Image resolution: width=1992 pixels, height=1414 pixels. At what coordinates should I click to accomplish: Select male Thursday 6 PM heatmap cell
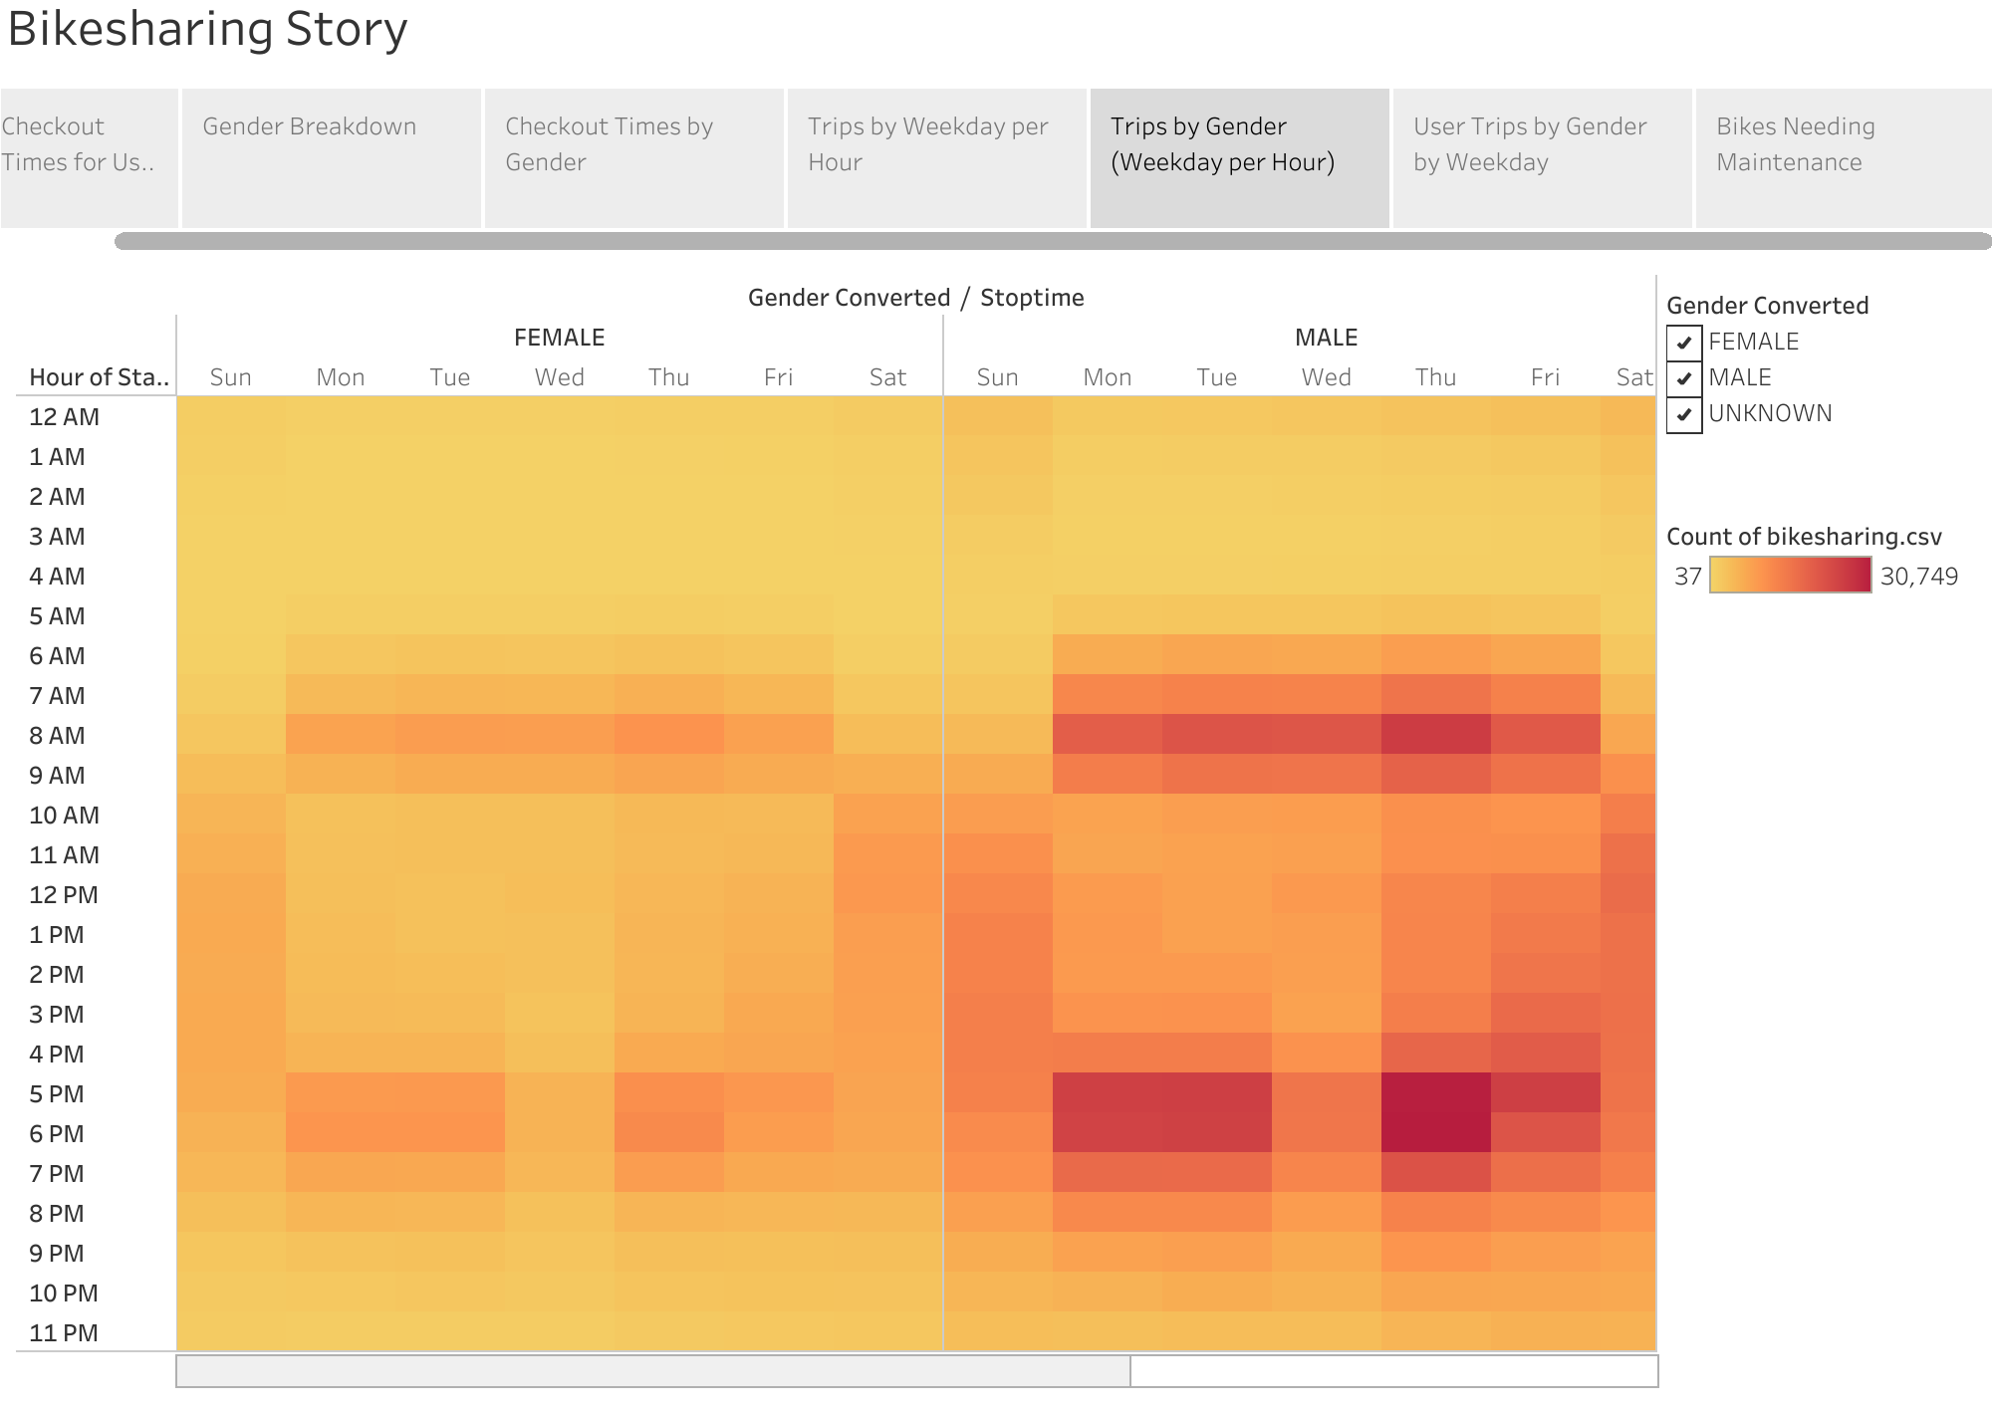[1435, 1132]
